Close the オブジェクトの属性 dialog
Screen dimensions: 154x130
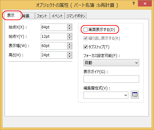click(145, 4)
